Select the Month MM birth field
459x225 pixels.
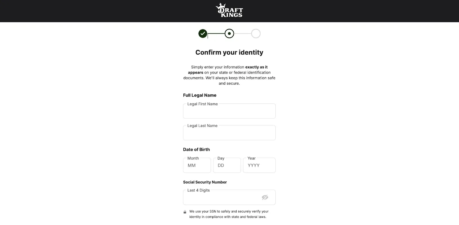(x=197, y=165)
